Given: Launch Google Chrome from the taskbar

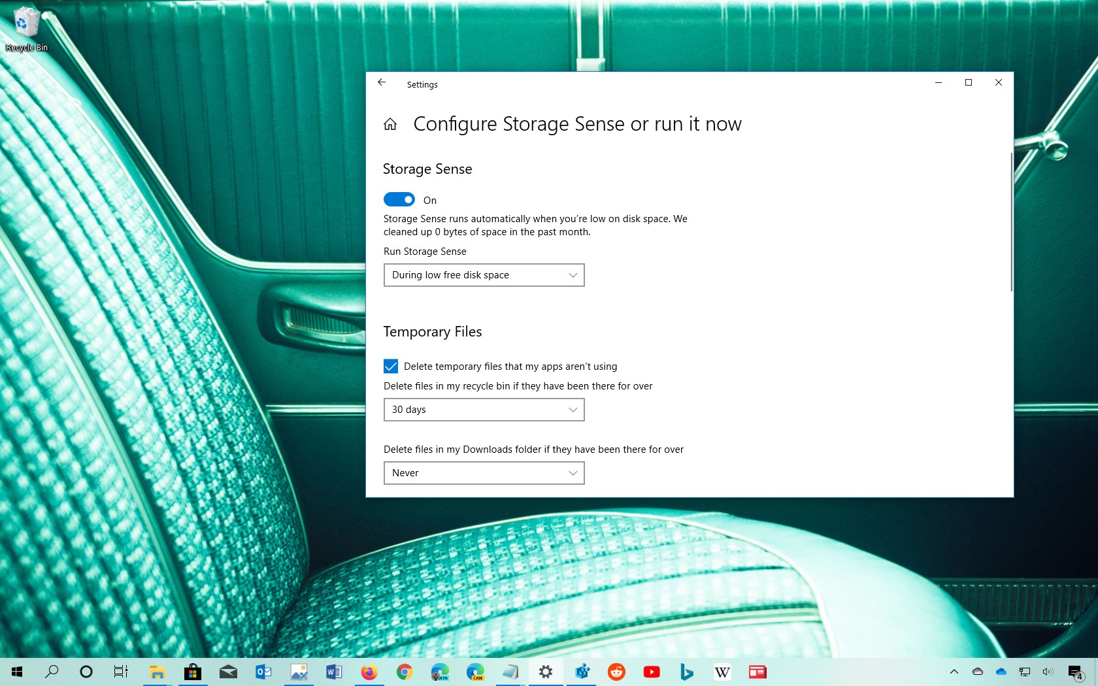Looking at the screenshot, I should pos(404,672).
